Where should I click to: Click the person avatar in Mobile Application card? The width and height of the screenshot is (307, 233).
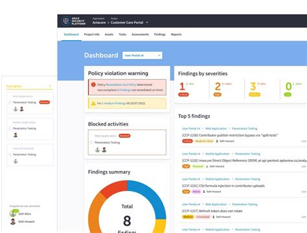(x=16, y=135)
